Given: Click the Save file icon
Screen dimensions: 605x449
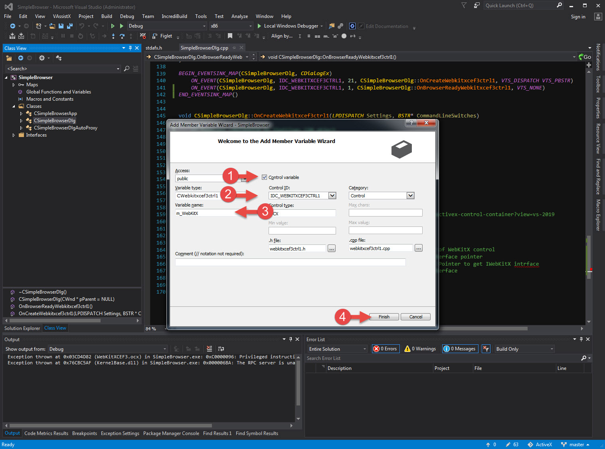Looking at the screenshot, I should [x=61, y=26].
